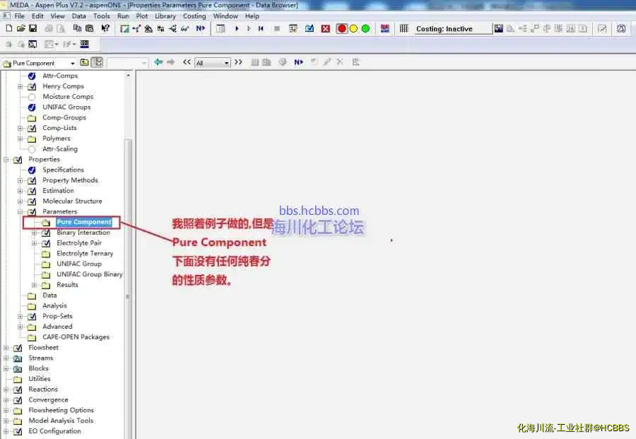Click the checked Comp-Lists status icon

[x=32, y=128]
